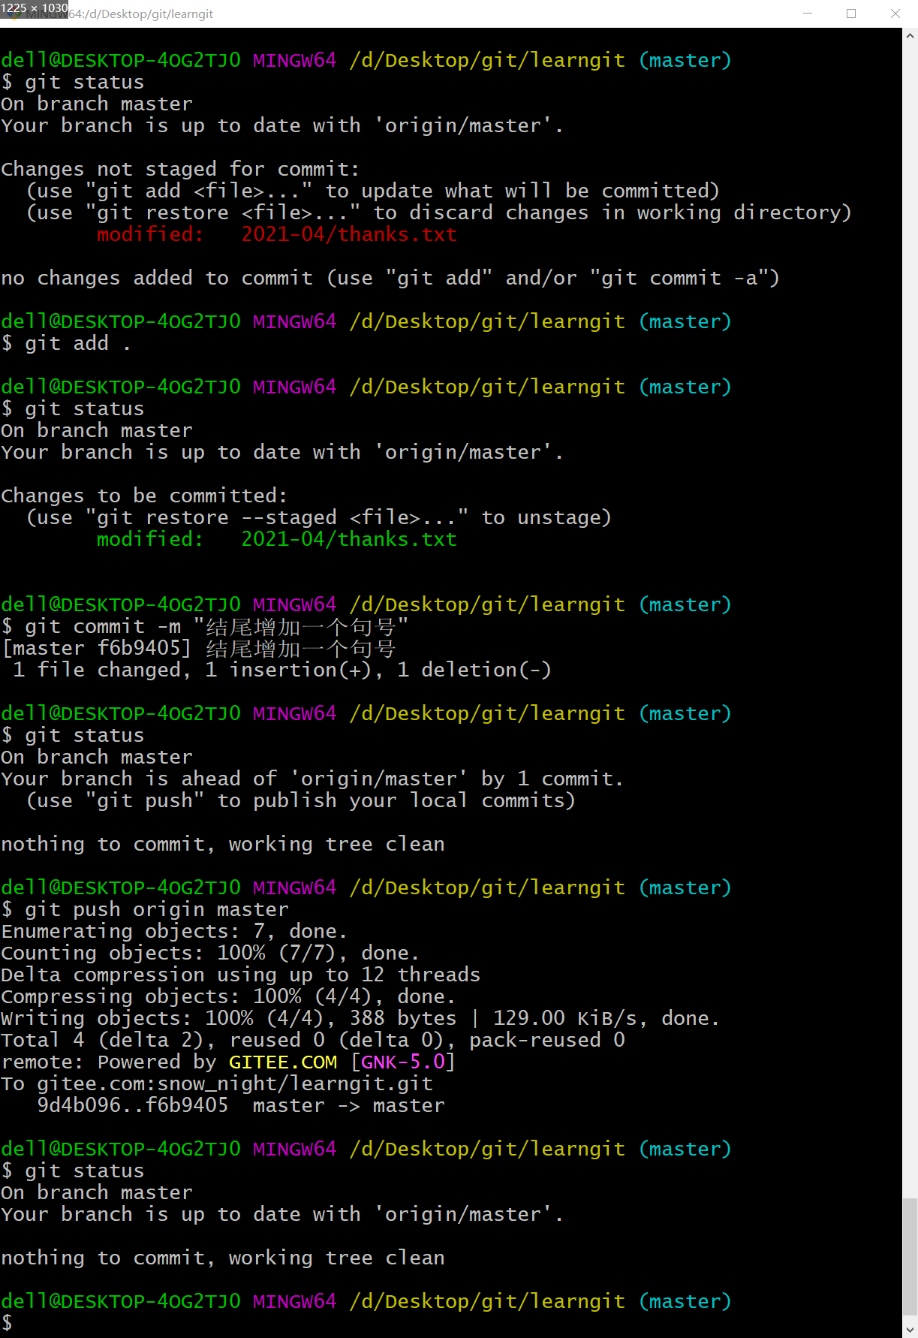Click the red 'modified: 2021-04/thanks.txt' line
This screenshot has height=1338, width=918.
(x=277, y=234)
